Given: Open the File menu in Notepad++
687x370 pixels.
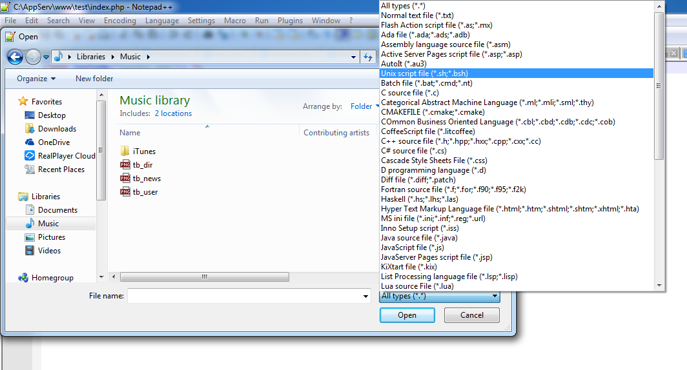Looking at the screenshot, I should point(10,21).
